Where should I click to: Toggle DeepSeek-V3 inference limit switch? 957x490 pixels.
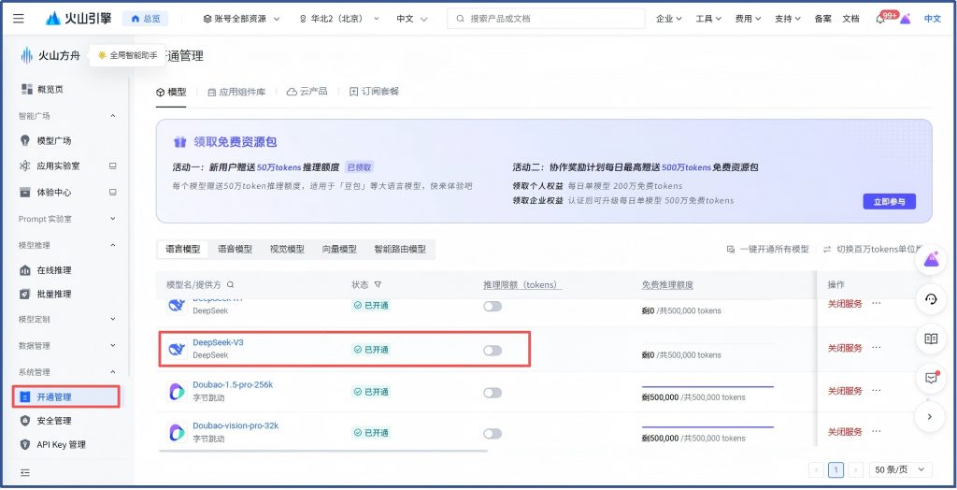click(x=493, y=350)
